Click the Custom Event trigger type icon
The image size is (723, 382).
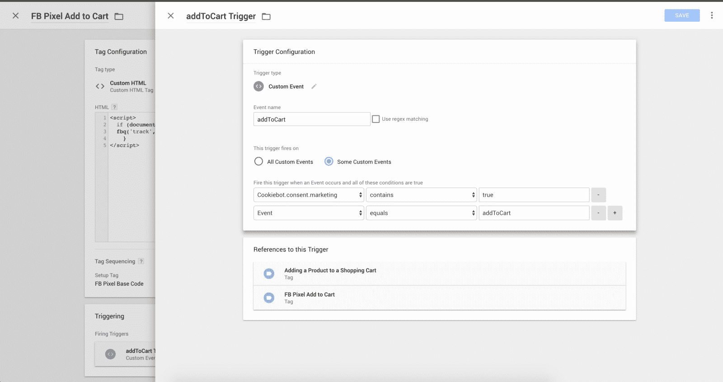258,86
